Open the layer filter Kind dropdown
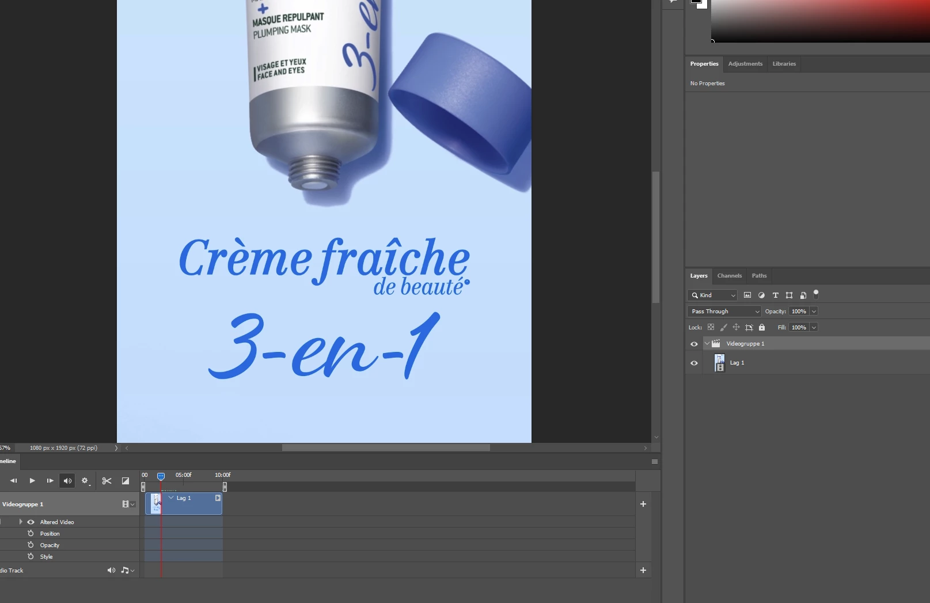 pyautogui.click(x=712, y=295)
